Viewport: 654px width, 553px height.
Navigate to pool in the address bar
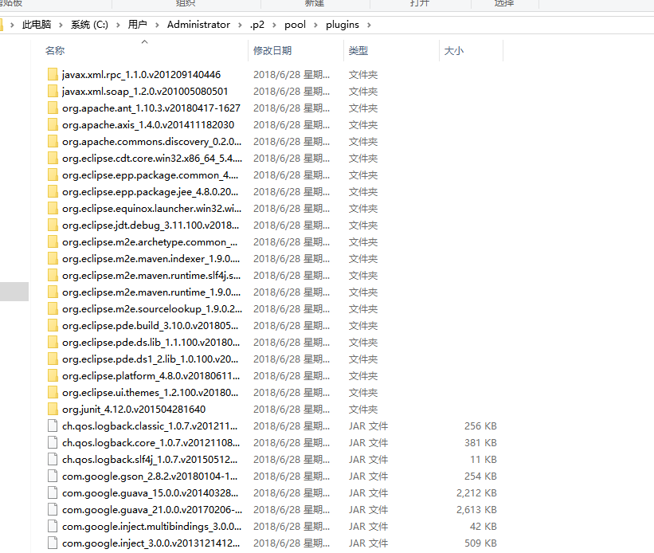point(296,25)
